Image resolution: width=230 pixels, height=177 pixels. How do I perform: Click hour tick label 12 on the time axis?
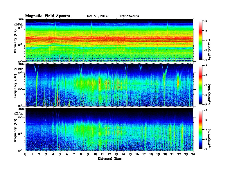(x=109, y=154)
